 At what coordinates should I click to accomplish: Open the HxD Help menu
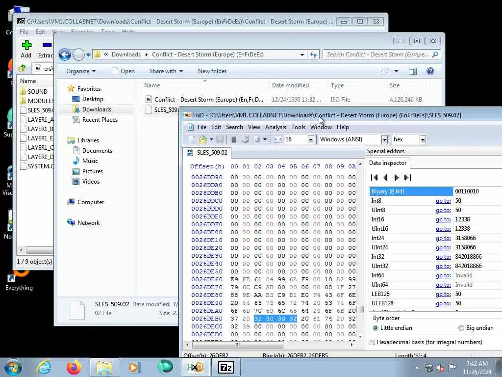click(343, 127)
